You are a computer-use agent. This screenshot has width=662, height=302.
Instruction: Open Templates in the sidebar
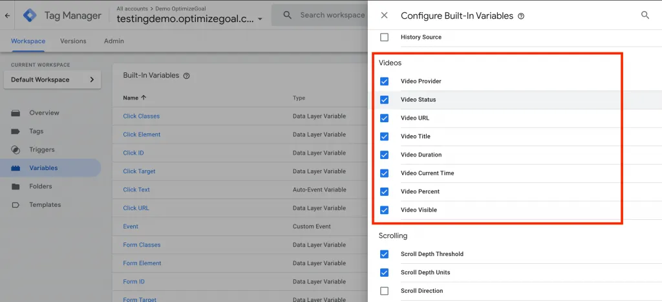pos(45,205)
